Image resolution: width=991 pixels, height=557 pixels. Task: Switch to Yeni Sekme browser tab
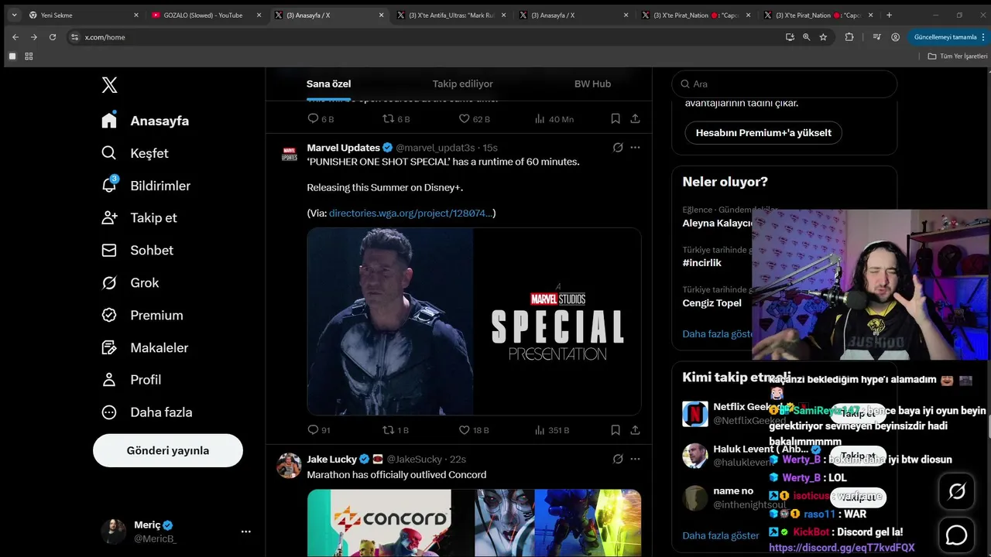click(83, 15)
